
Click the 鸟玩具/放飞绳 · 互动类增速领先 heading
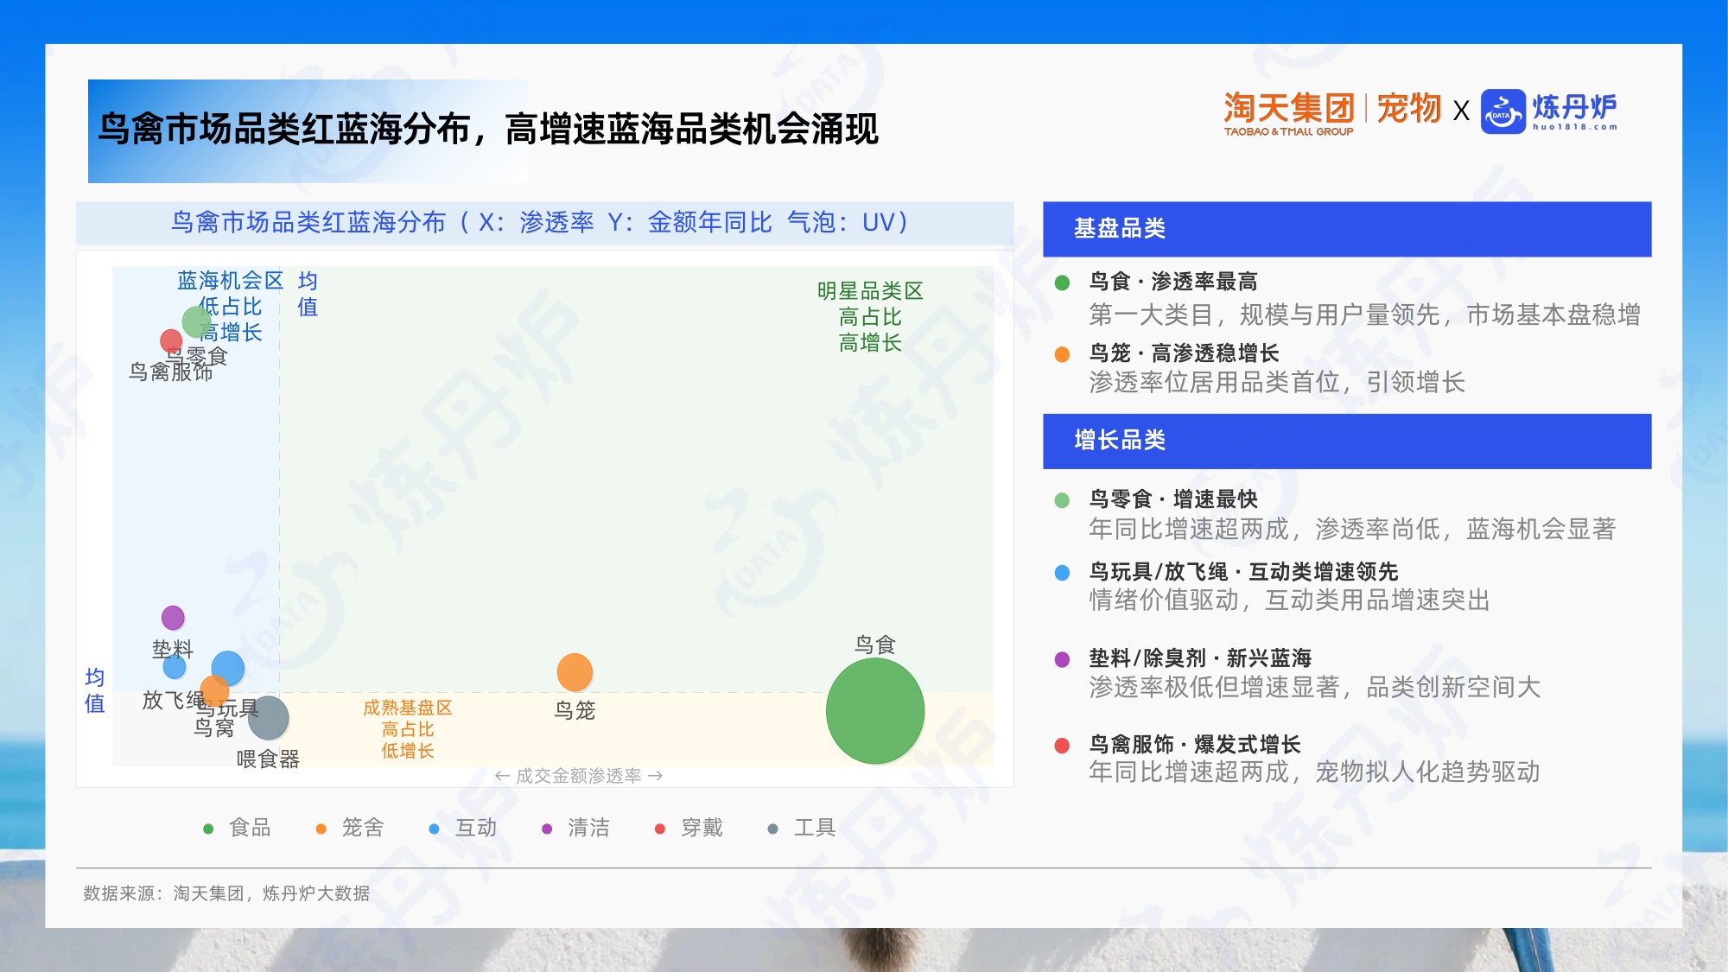tap(1243, 572)
